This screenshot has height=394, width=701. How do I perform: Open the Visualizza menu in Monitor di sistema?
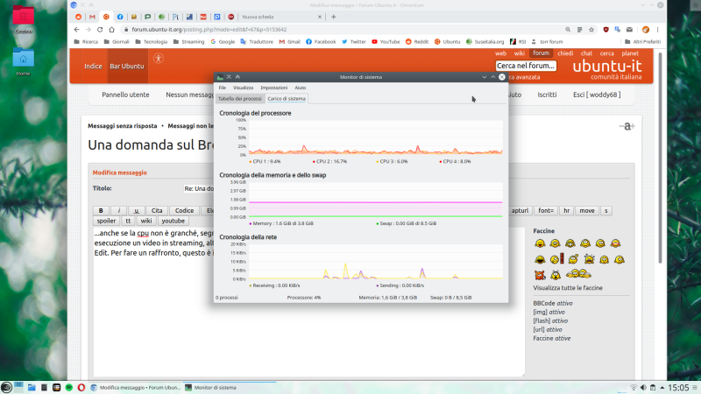(243, 88)
